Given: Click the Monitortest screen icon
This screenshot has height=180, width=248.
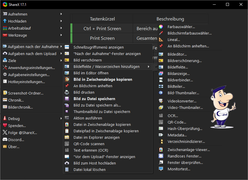Looking at the screenshot, I should click(161, 169).
